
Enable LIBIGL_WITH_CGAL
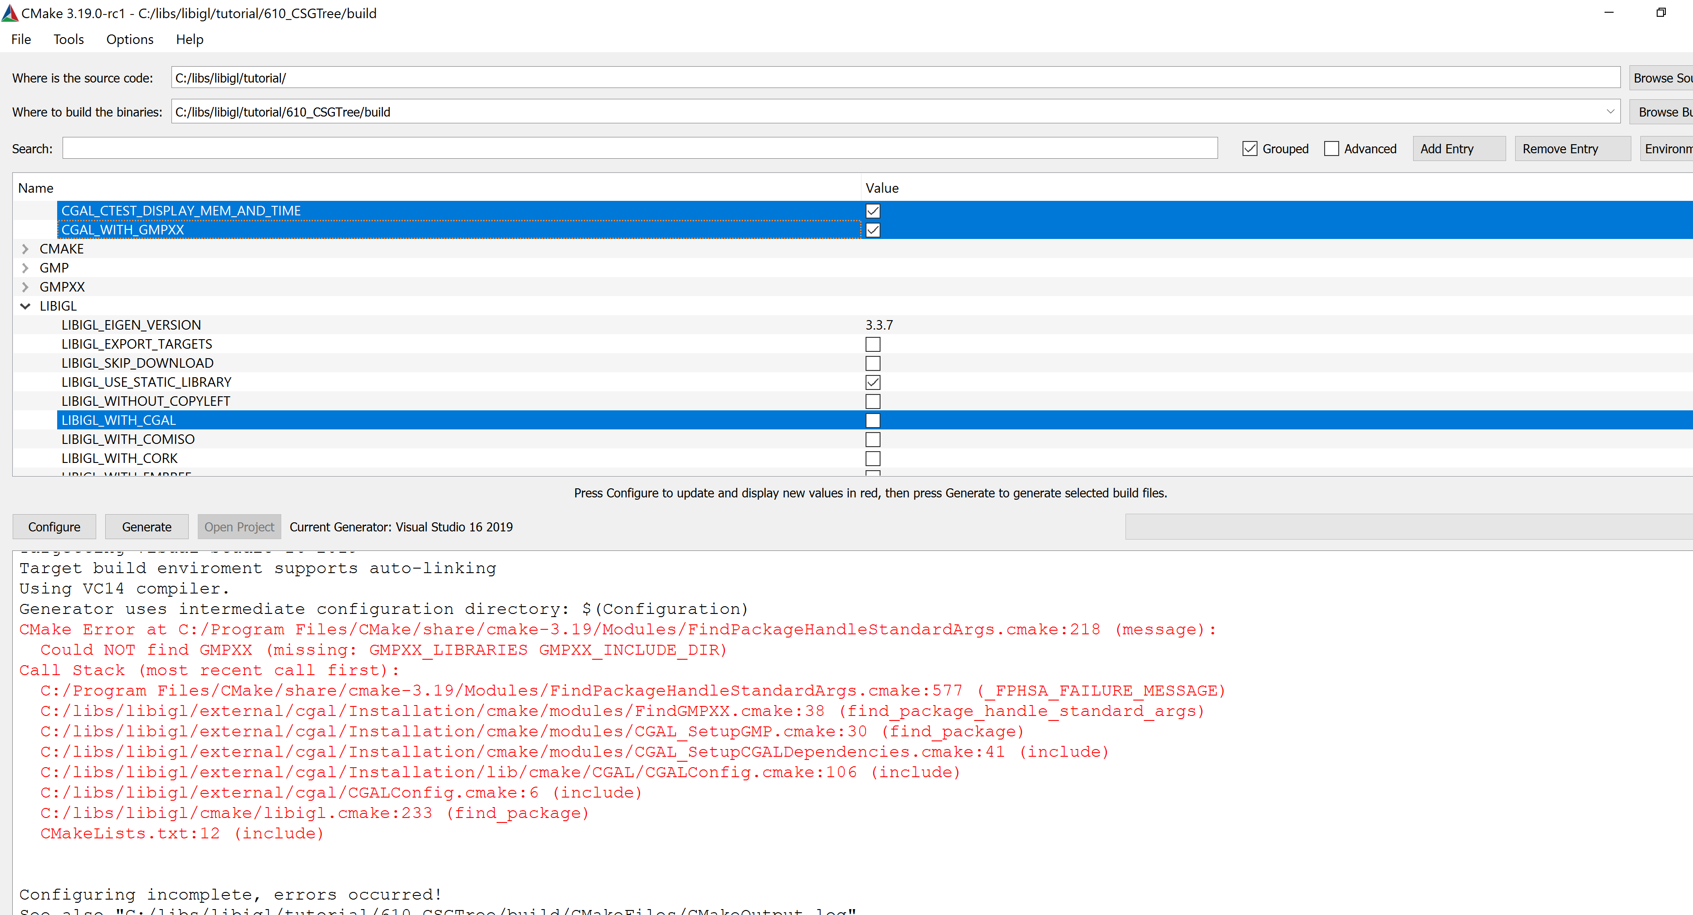(x=873, y=420)
